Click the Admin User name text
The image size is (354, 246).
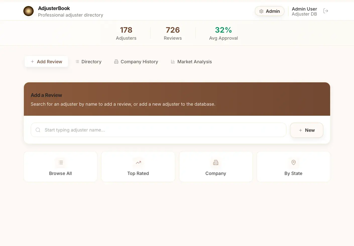pos(304,9)
